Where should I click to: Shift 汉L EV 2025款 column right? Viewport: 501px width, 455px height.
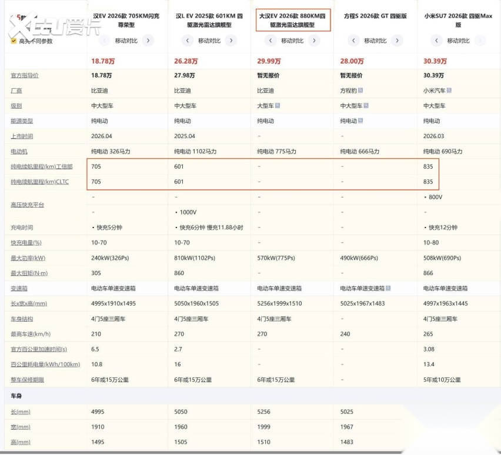click(231, 41)
